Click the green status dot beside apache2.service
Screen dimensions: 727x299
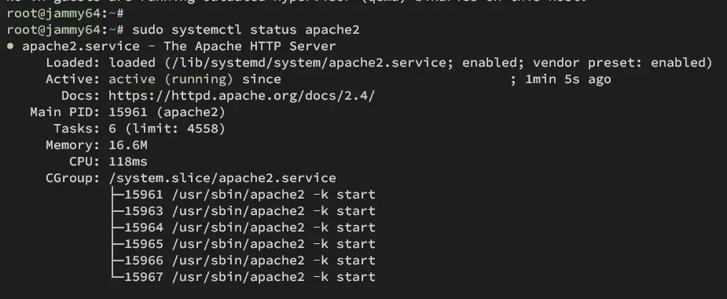[10, 46]
